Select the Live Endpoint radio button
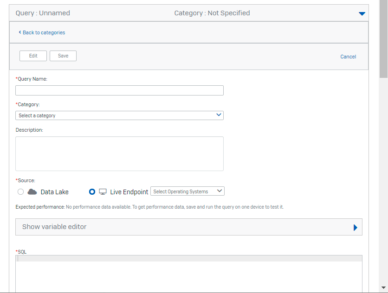This screenshot has height=293, width=388. tap(92, 191)
